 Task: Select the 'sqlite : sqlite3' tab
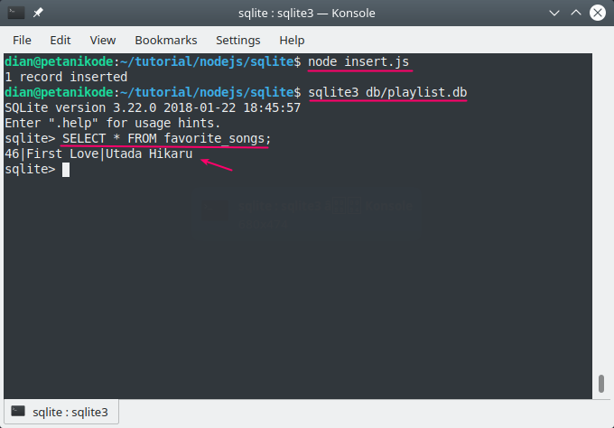(61, 412)
